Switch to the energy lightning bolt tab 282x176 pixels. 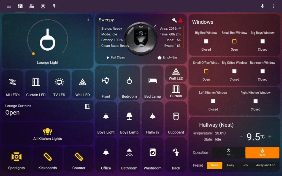(x=54, y=6)
